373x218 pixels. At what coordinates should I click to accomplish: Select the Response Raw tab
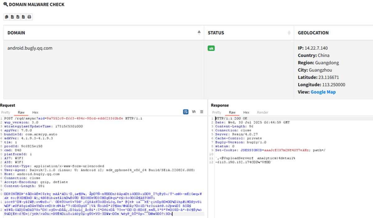tap(232, 112)
